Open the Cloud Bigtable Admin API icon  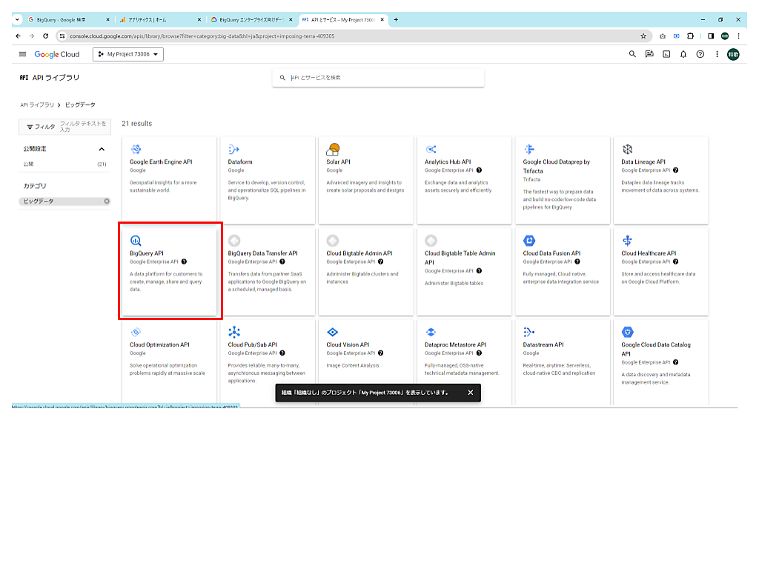[333, 241]
